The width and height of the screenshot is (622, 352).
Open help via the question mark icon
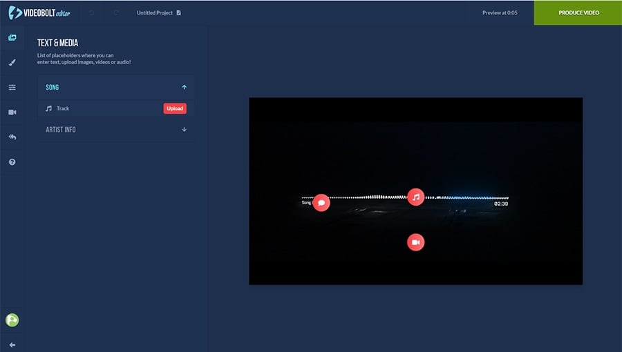pos(12,162)
